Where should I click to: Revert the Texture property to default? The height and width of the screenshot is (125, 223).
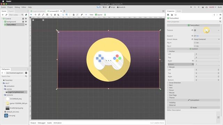(x=192, y=30)
